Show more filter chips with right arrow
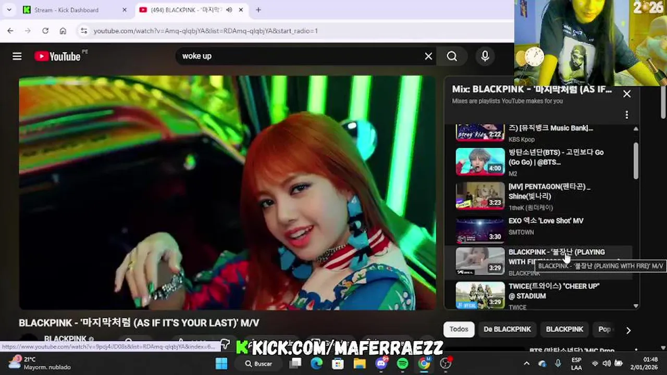Screen dimensions: 667x375 628,330
